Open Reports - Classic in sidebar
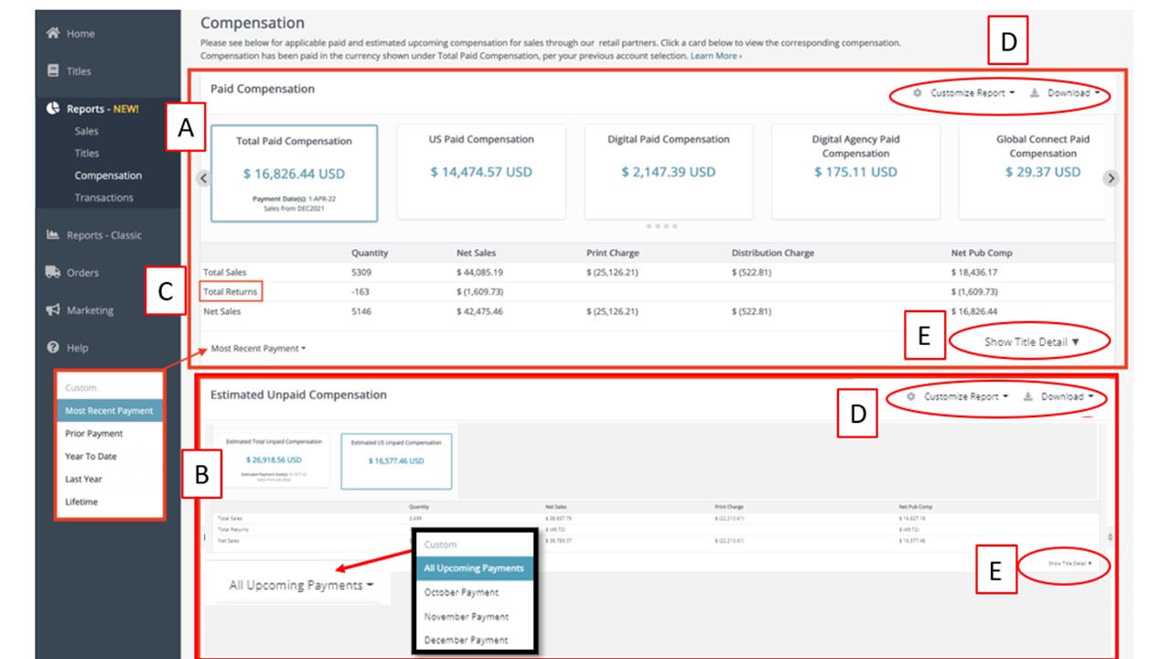 (x=104, y=235)
